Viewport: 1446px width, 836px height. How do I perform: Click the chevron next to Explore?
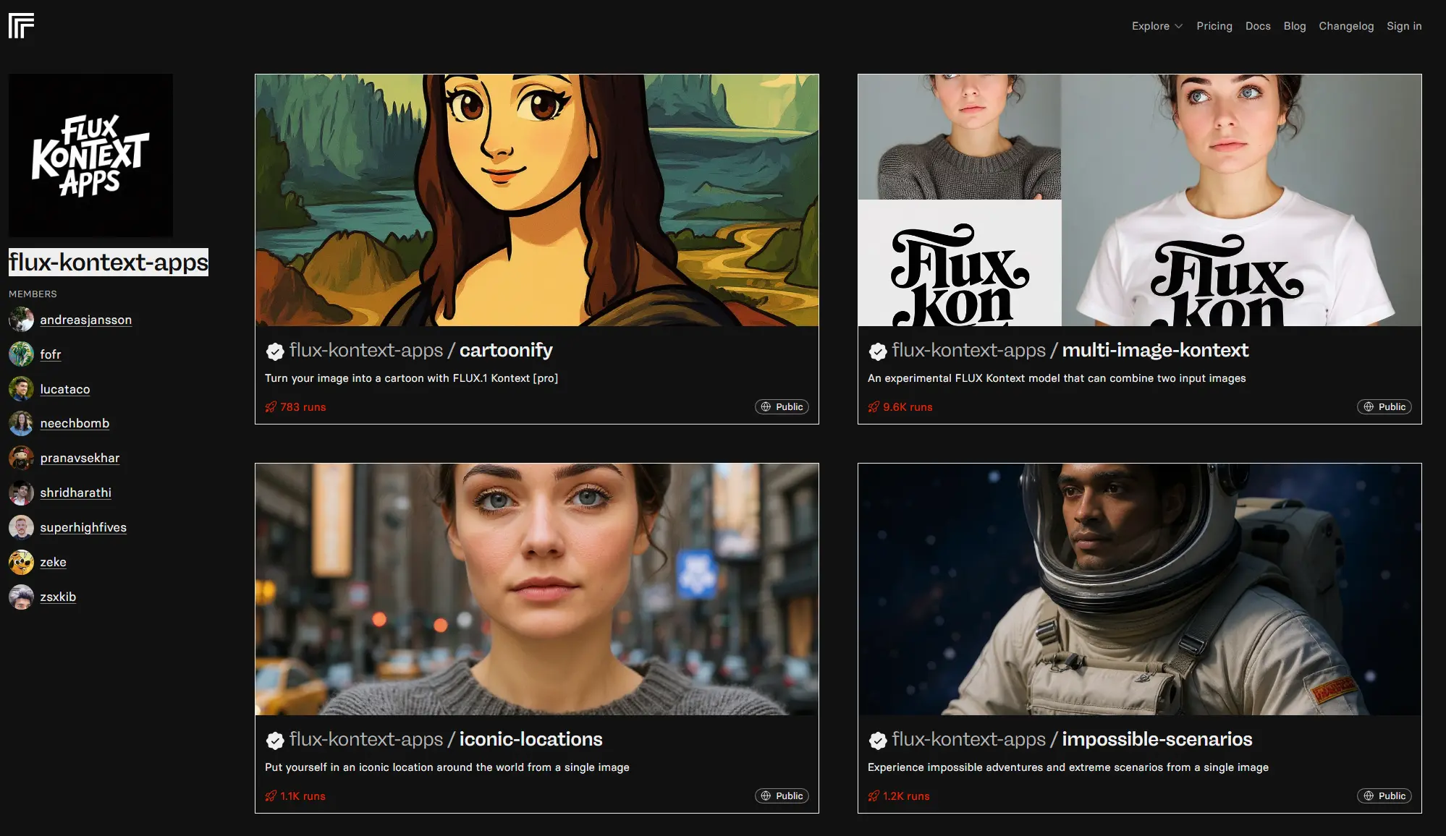click(x=1179, y=26)
